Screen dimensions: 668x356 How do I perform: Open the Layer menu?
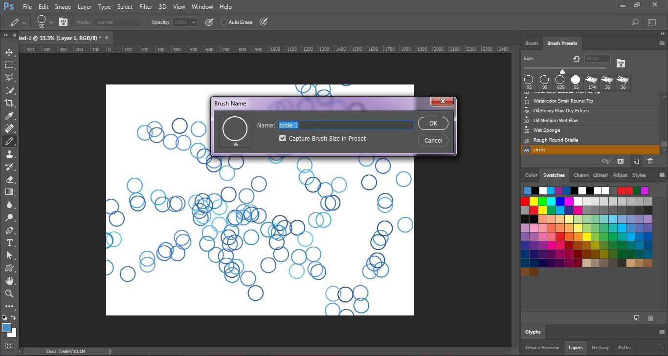point(85,7)
